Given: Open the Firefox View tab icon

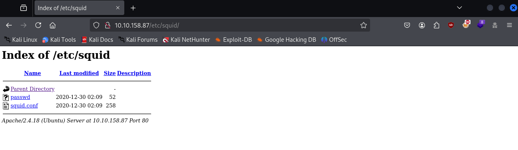Looking at the screenshot, I should click(x=24, y=8).
